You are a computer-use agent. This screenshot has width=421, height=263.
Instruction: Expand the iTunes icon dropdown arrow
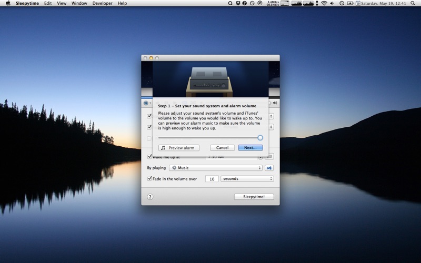coord(150,103)
